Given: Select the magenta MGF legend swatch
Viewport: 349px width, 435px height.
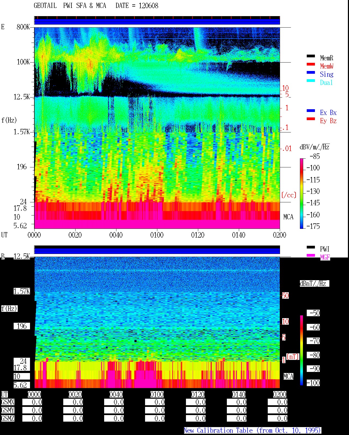Looking at the screenshot, I should coord(311,256).
